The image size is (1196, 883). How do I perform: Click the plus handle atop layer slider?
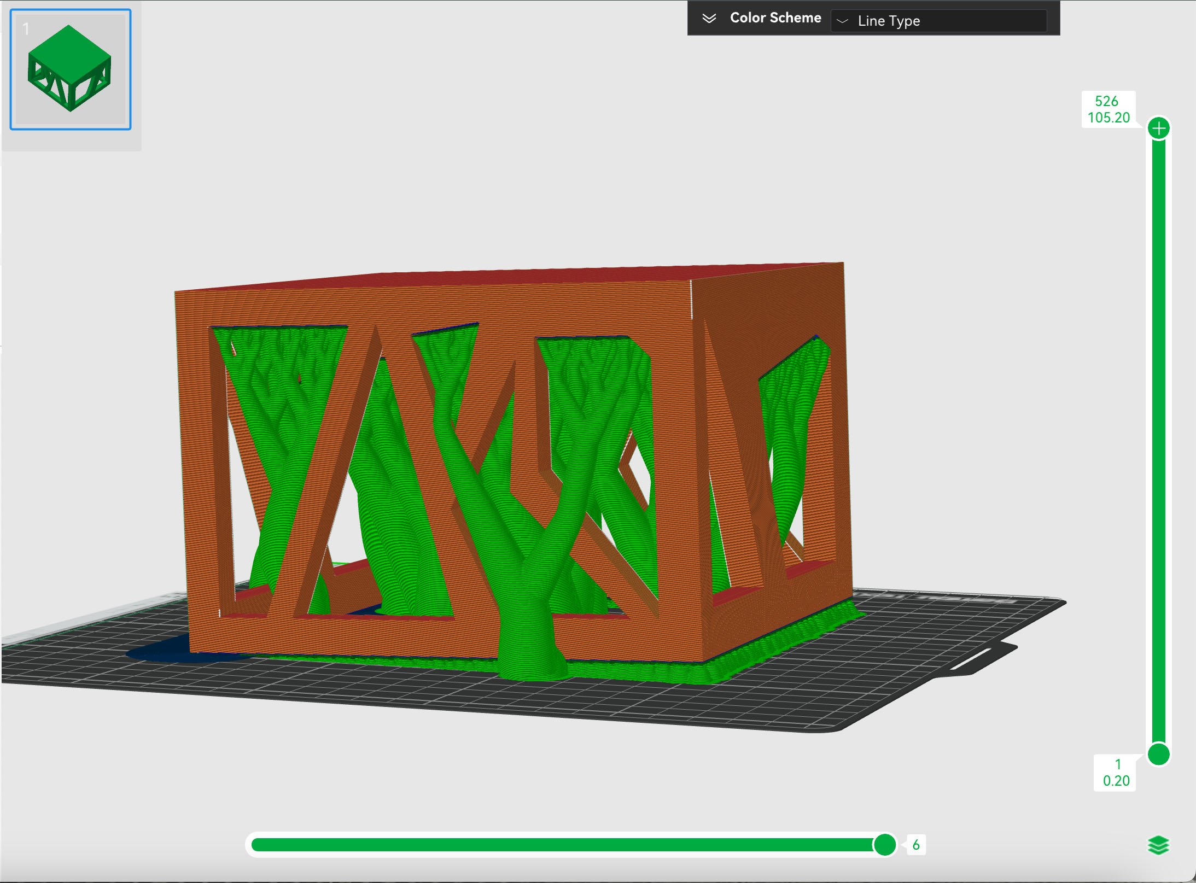click(1158, 129)
